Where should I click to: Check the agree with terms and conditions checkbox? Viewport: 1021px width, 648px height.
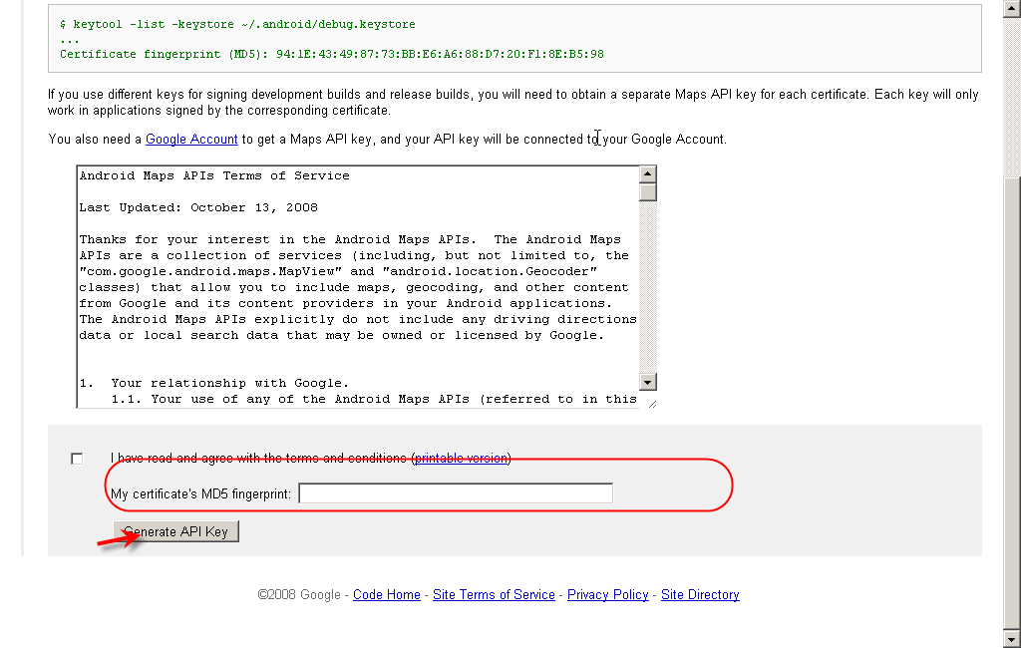tap(77, 460)
